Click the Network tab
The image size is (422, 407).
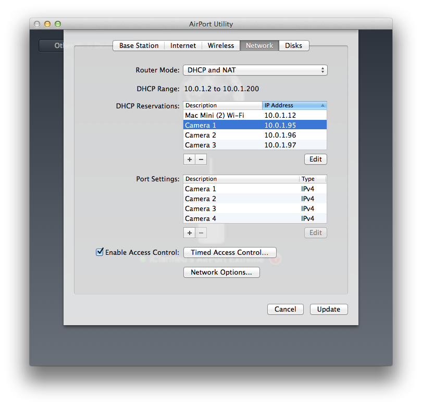point(259,45)
